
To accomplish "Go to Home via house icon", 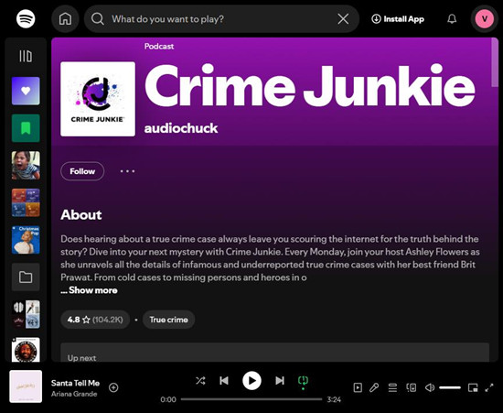I will [x=66, y=19].
